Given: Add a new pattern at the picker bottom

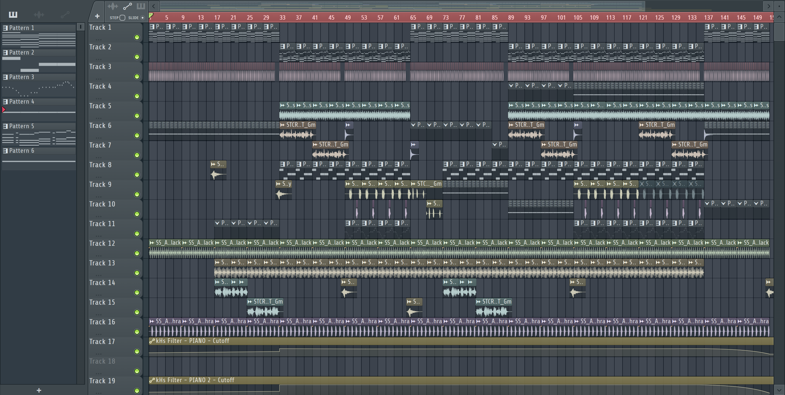Looking at the screenshot, I should click(39, 390).
